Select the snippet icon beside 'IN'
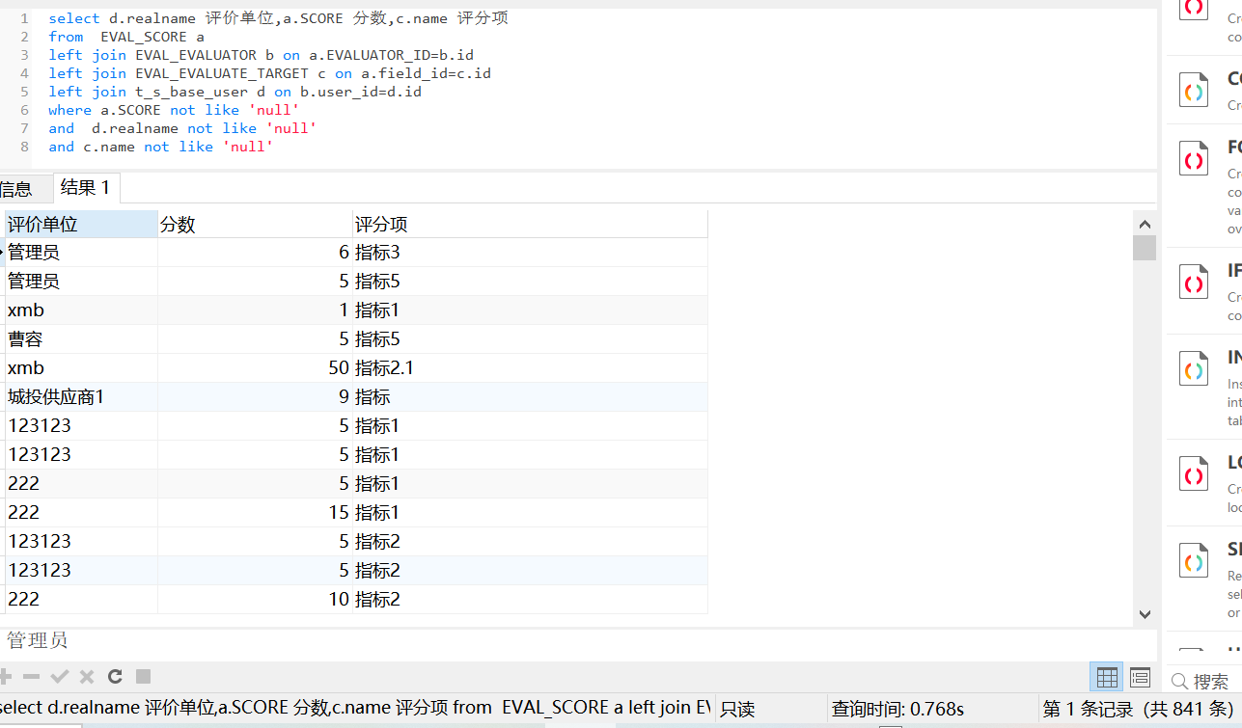The height and width of the screenshot is (728, 1242). click(x=1194, y=369)
